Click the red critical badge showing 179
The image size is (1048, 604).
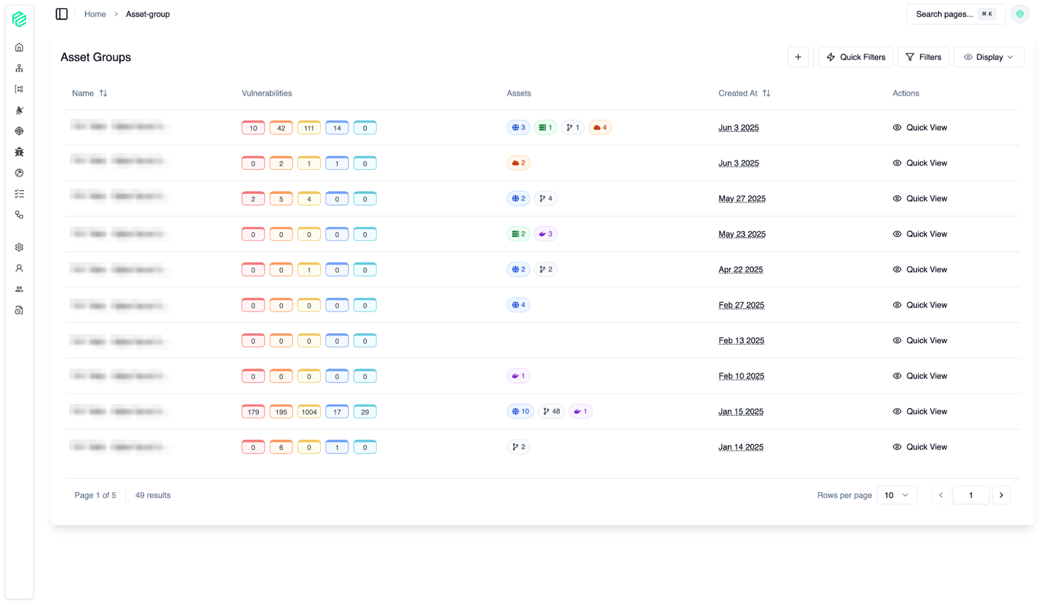click(253, 412)
